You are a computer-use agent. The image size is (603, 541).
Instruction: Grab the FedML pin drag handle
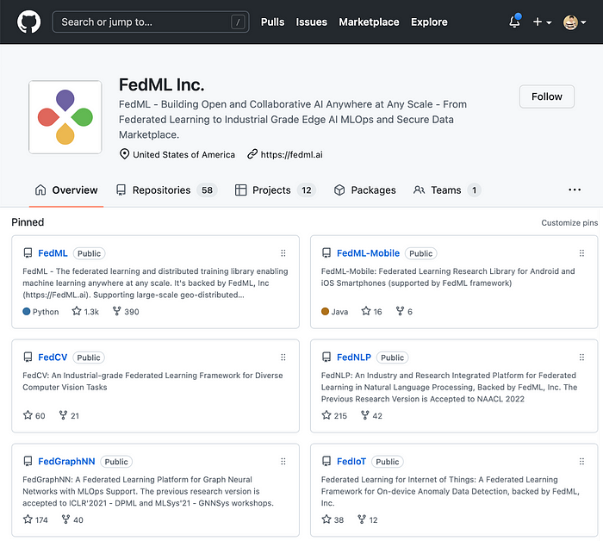pos(283,253)
